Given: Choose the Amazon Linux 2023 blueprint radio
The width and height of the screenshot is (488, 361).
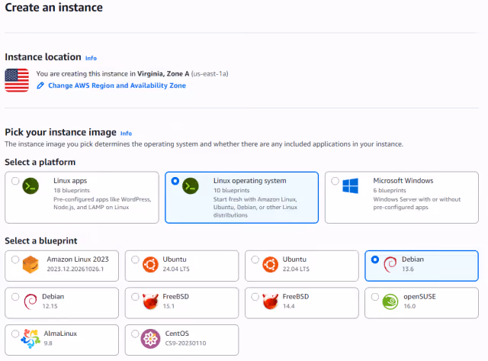Looking at the screenshot, I should 15,259.
